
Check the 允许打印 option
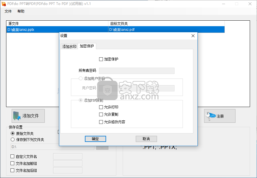click(101, 107)
